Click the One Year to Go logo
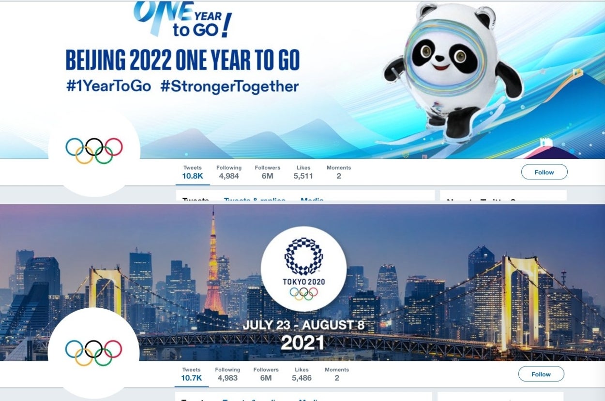Image resolution: width=605 pixels, height=401 pixels. 182,18
